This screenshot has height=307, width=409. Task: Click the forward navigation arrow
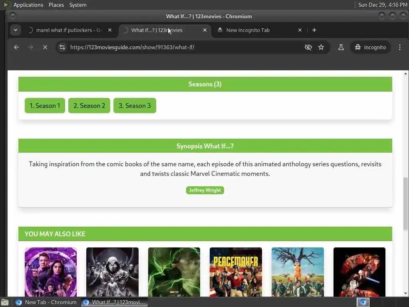tap(30, 47)
